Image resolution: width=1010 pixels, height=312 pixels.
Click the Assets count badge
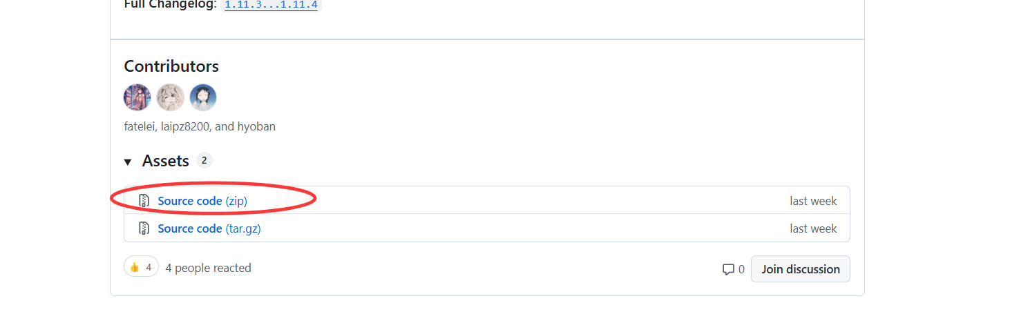click(204, 161)
